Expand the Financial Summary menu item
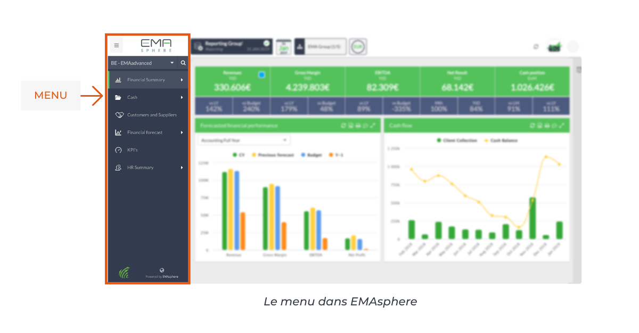The height and width of the screenshot is (333, 639). point(182,80)
